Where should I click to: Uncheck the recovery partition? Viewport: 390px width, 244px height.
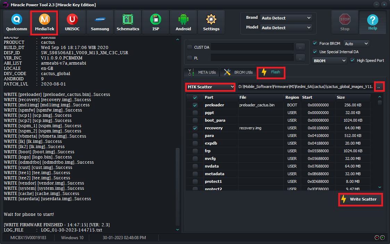(195, 128)
